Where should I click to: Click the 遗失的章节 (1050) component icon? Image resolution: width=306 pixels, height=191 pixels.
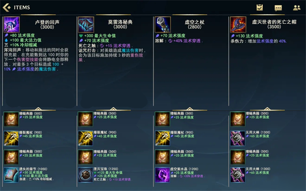coord(11,175)
